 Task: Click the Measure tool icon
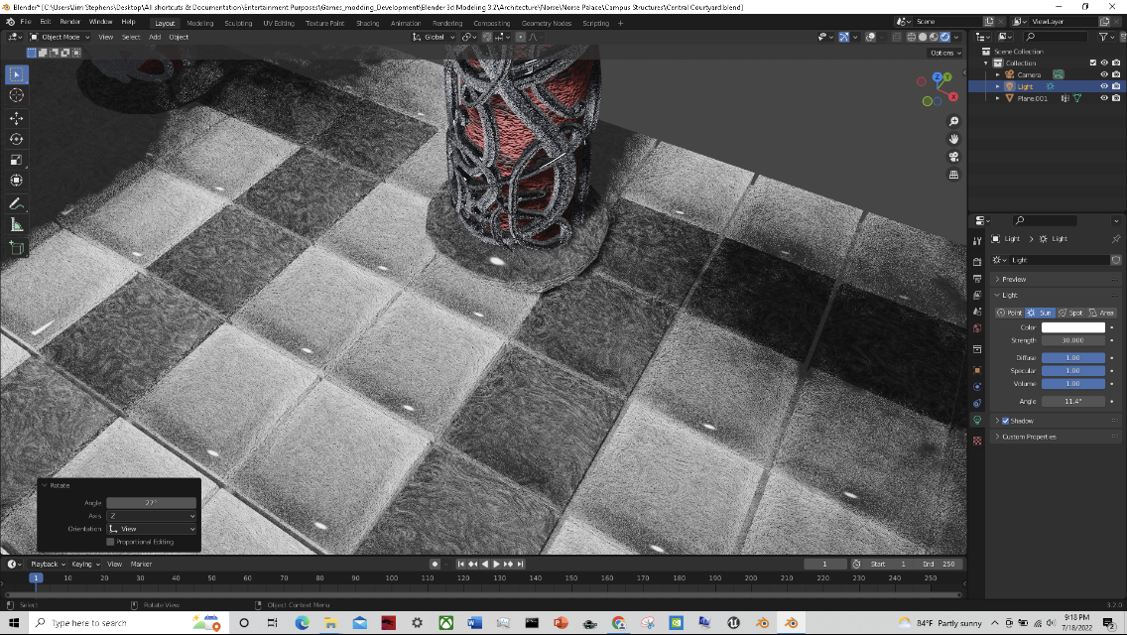click(17, 225)
